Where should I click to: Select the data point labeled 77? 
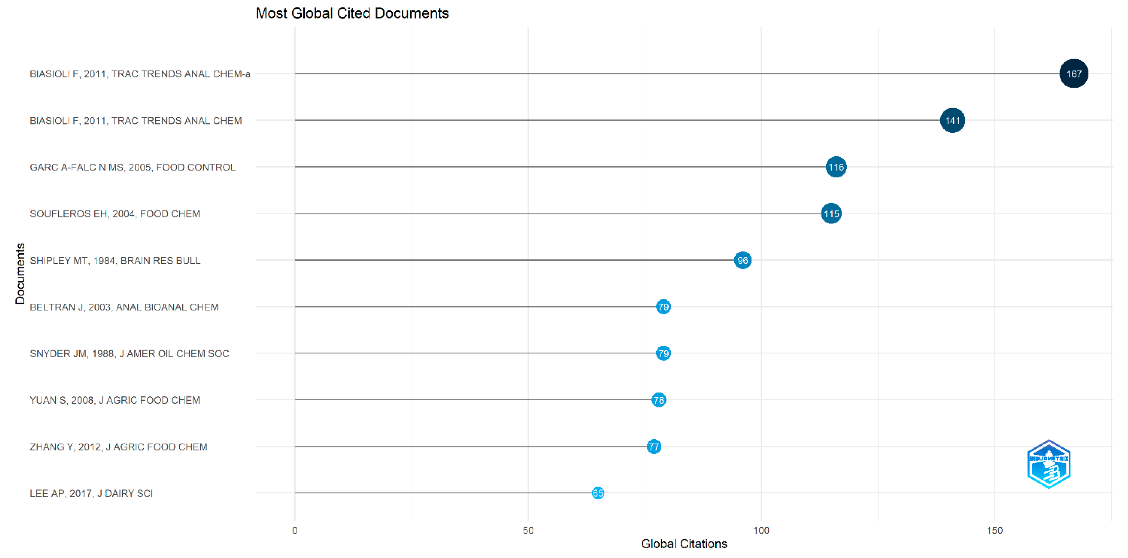pos(653,447)
